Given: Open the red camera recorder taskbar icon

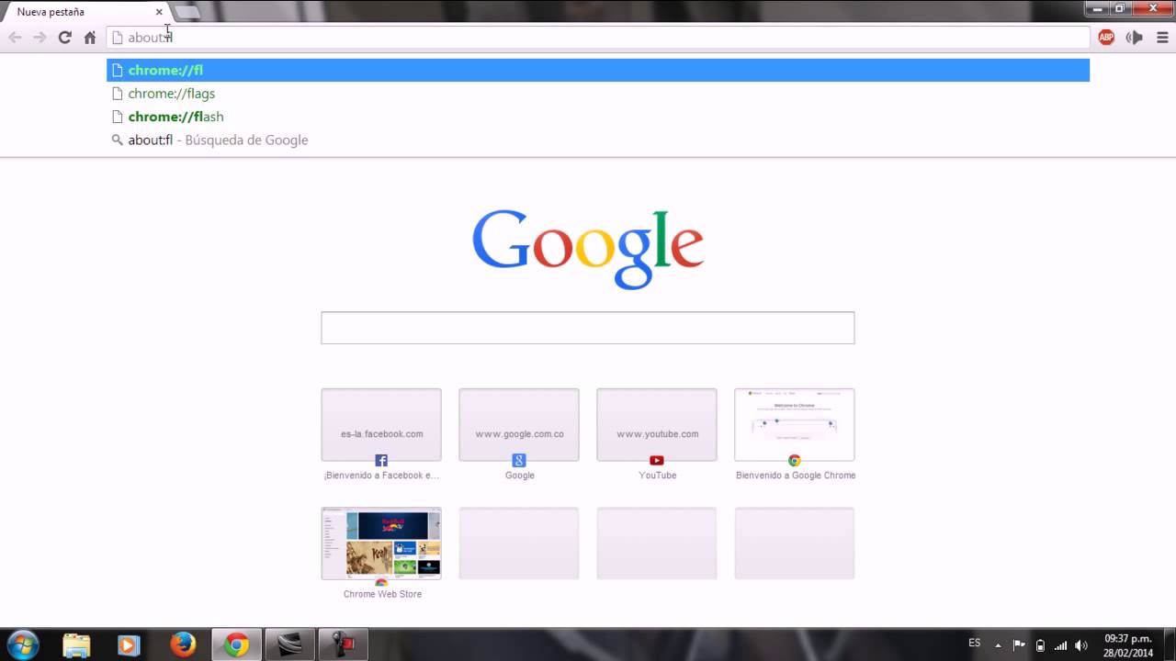Looking at the screenshot, I should pos(343,645).
